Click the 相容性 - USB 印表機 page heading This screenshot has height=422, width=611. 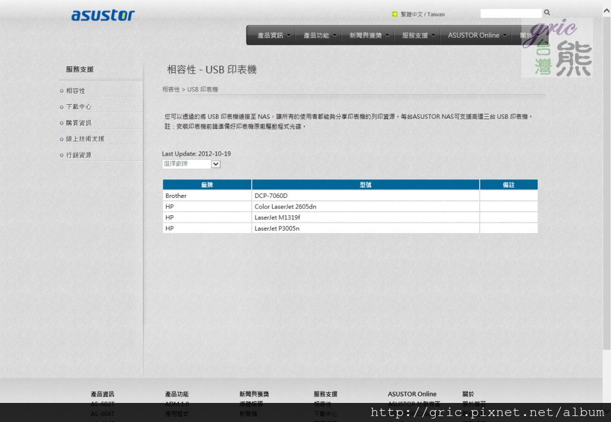pyautogui.click(x=212, y=70)
